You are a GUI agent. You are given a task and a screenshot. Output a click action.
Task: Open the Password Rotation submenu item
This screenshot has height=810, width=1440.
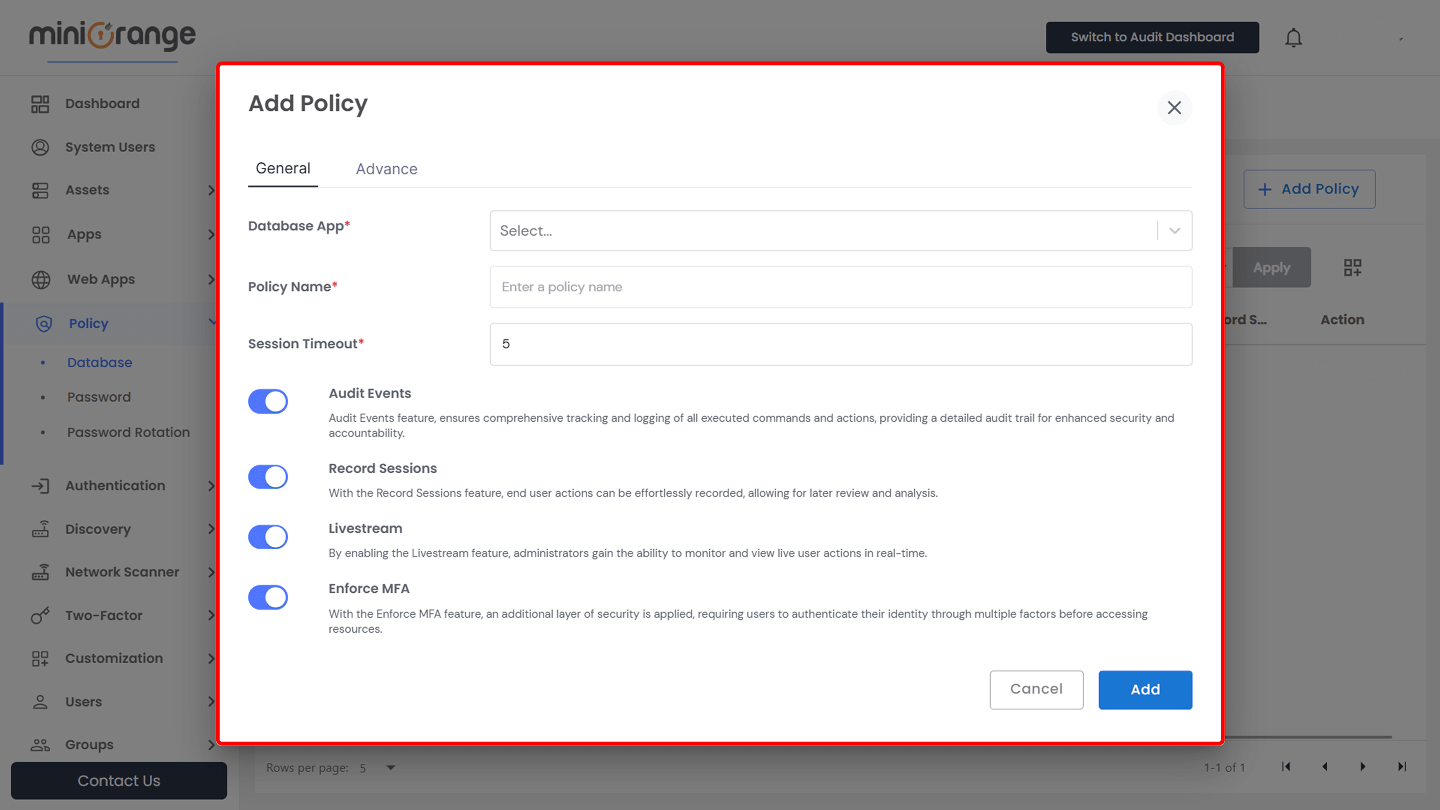pos(128,432)
